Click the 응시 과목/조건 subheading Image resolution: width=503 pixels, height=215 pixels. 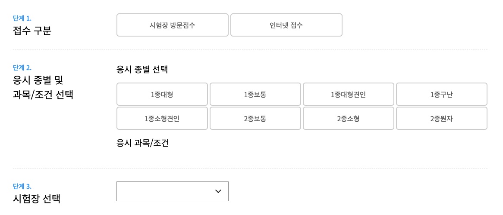click(x=142, y=143)
